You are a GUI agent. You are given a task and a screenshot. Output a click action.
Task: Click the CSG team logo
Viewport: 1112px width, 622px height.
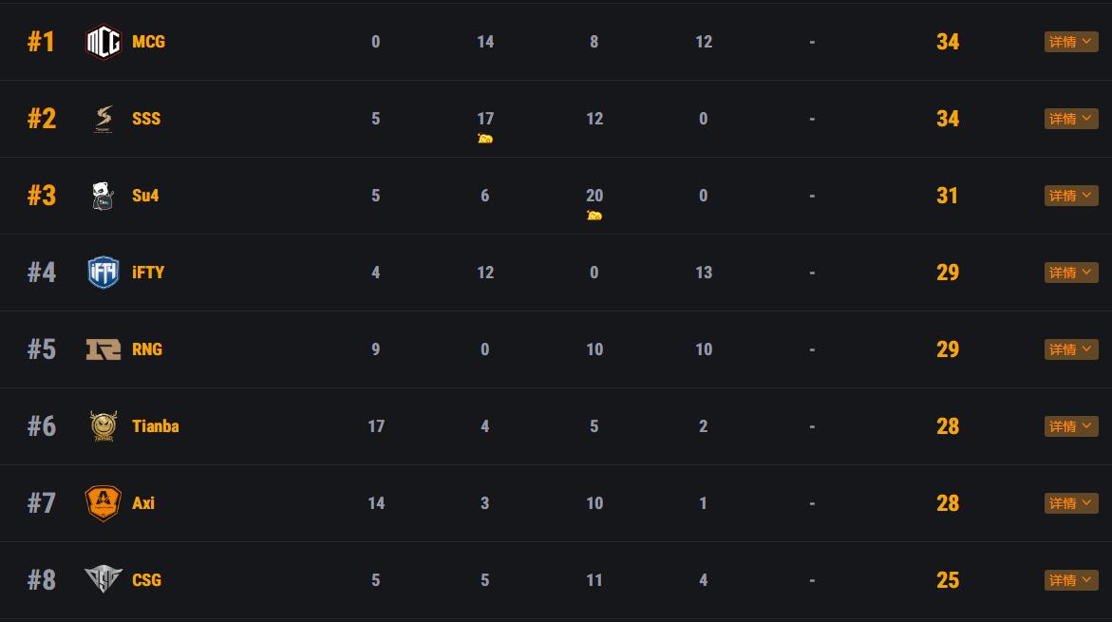(104, 580)
